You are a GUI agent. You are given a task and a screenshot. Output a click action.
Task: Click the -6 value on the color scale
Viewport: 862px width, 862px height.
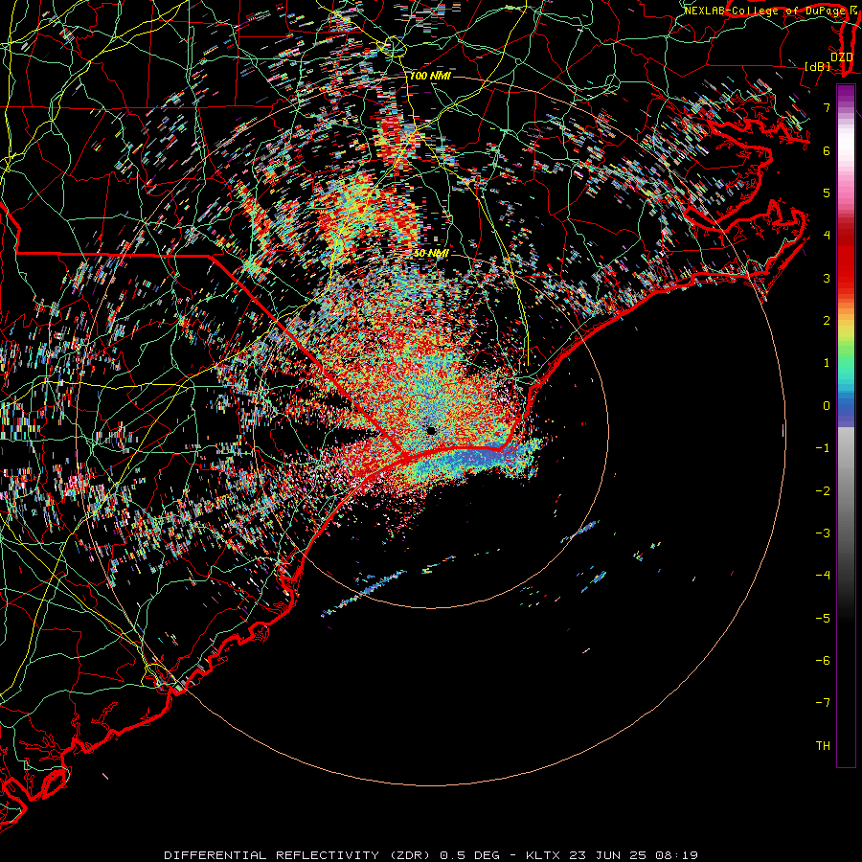(x=823, y=661)
